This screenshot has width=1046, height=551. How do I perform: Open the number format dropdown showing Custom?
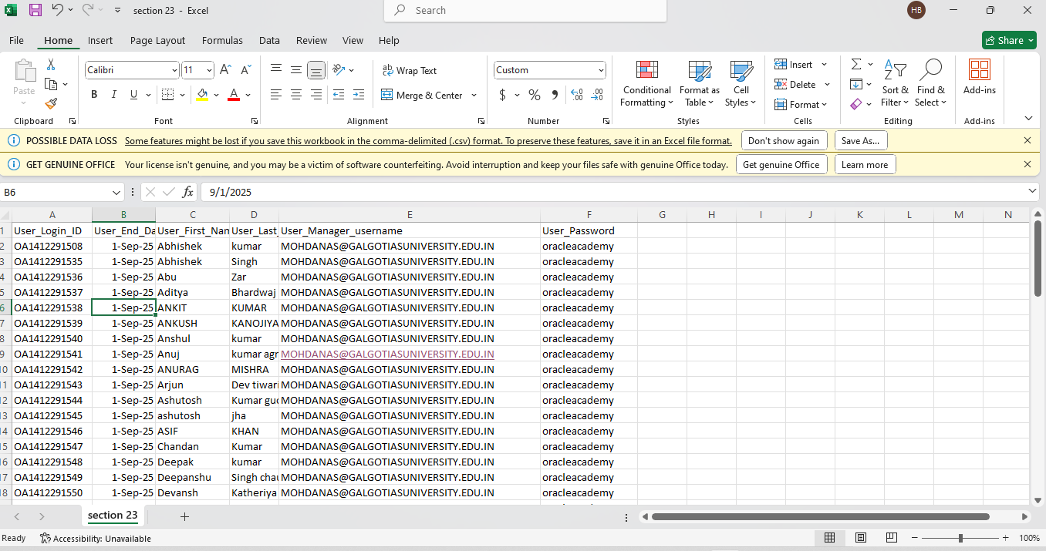601,70
